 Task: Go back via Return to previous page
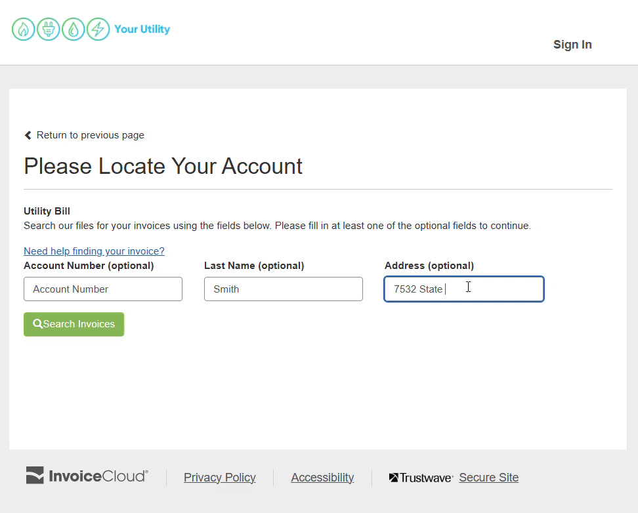point(90,135)
